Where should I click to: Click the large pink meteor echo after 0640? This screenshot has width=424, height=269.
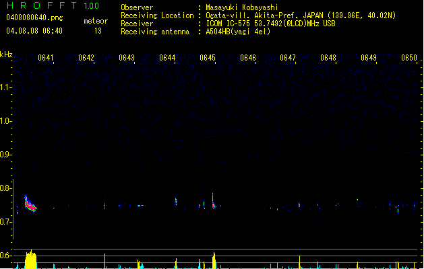tap(30, 204)
